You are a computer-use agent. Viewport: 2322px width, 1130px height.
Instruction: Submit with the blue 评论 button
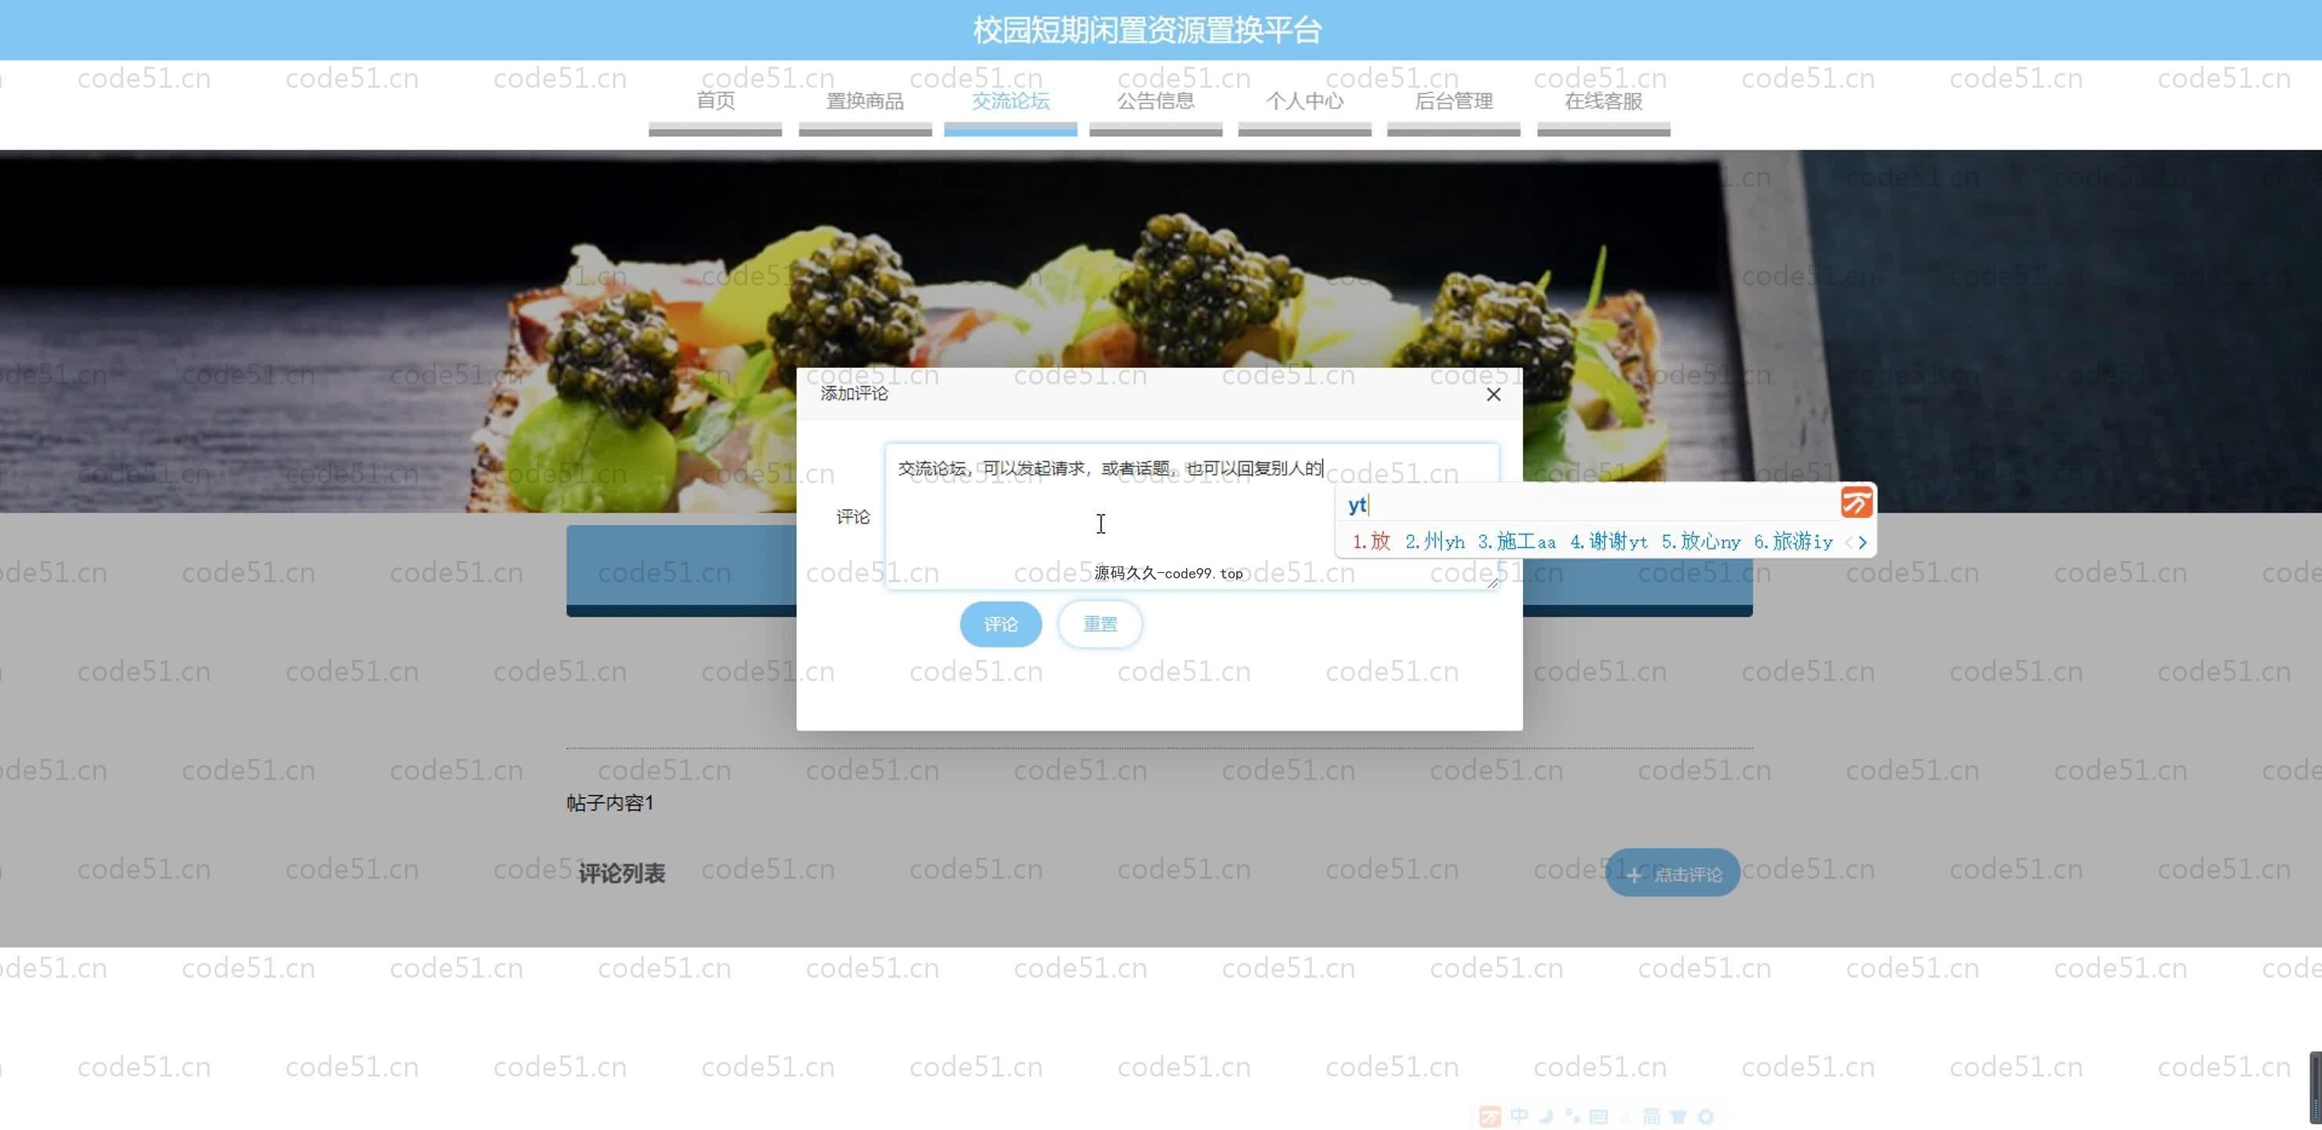[x=1001, y=624]
